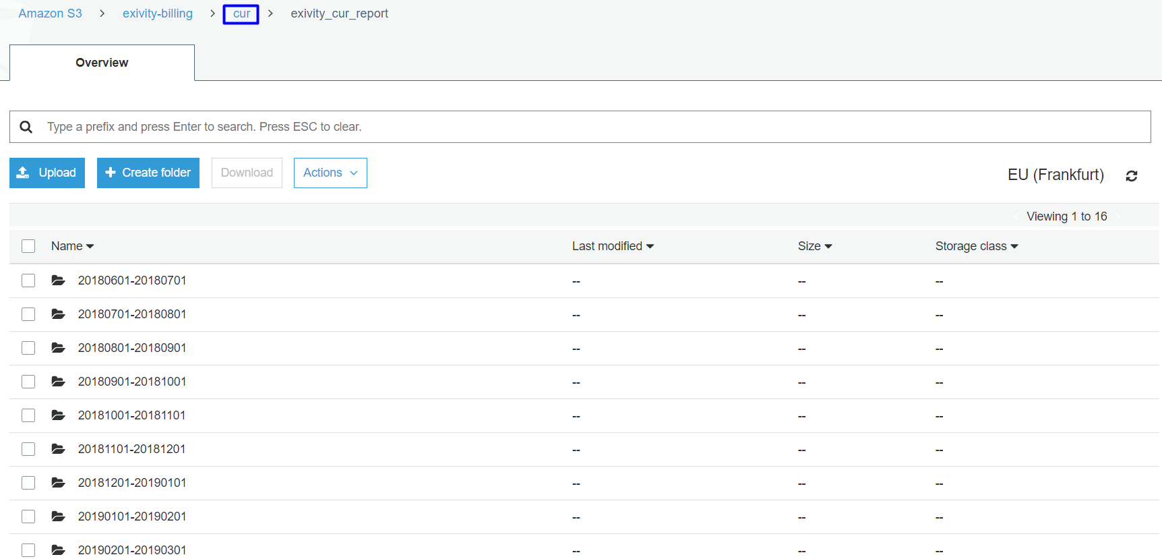The image size is (1162, 559).
Task: Click folder icon for 20181001-20181101
Action: [x=59, y=415]
